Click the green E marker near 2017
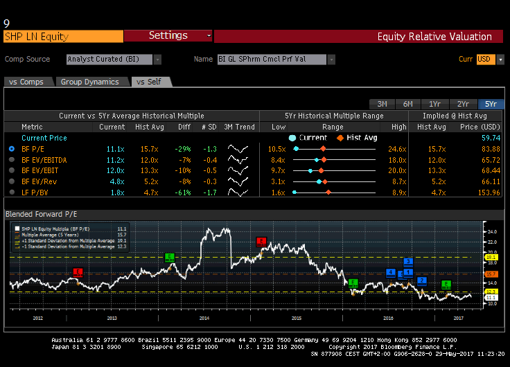The height and width of the screenshot is (367, 510). [x=446, y=285]
